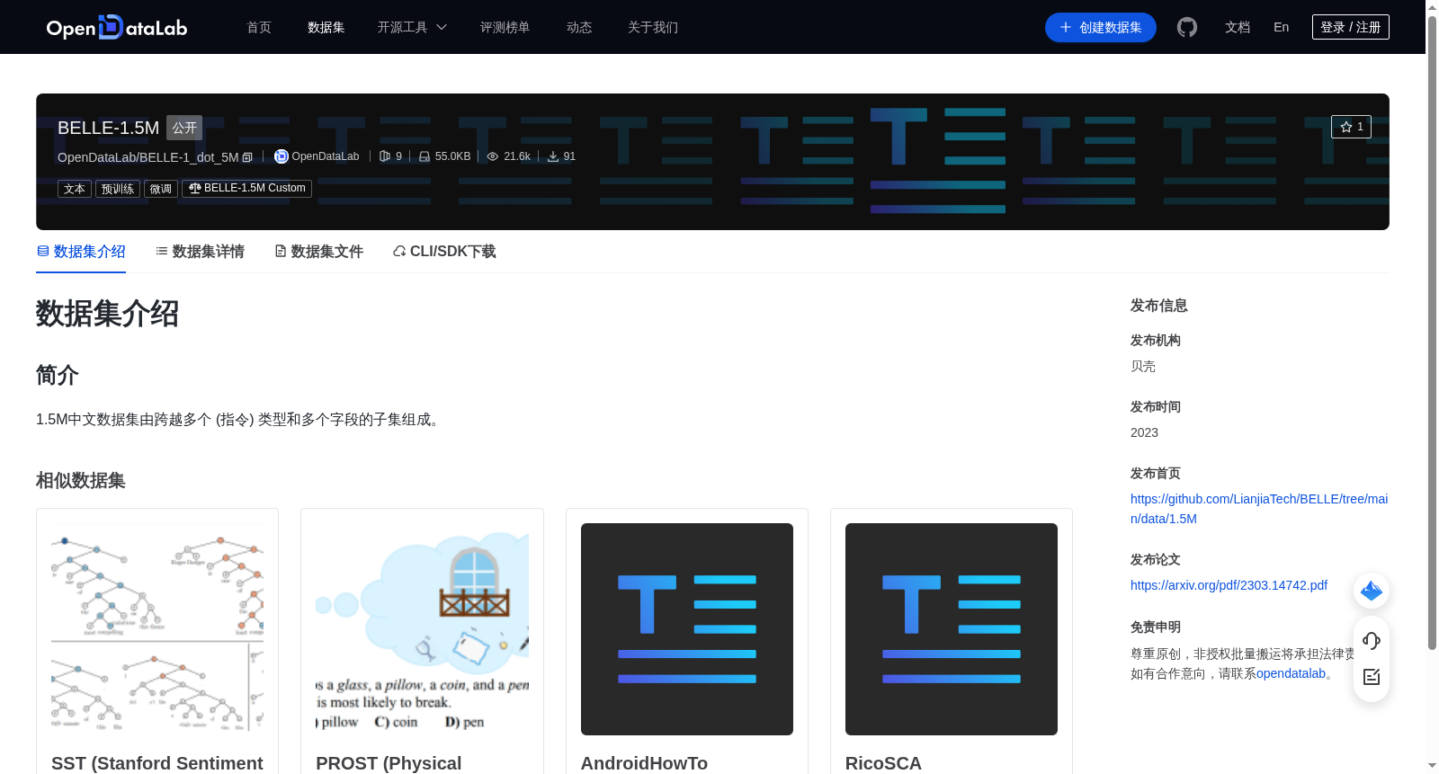Click the 创建数据集 button

point(1101,28)
